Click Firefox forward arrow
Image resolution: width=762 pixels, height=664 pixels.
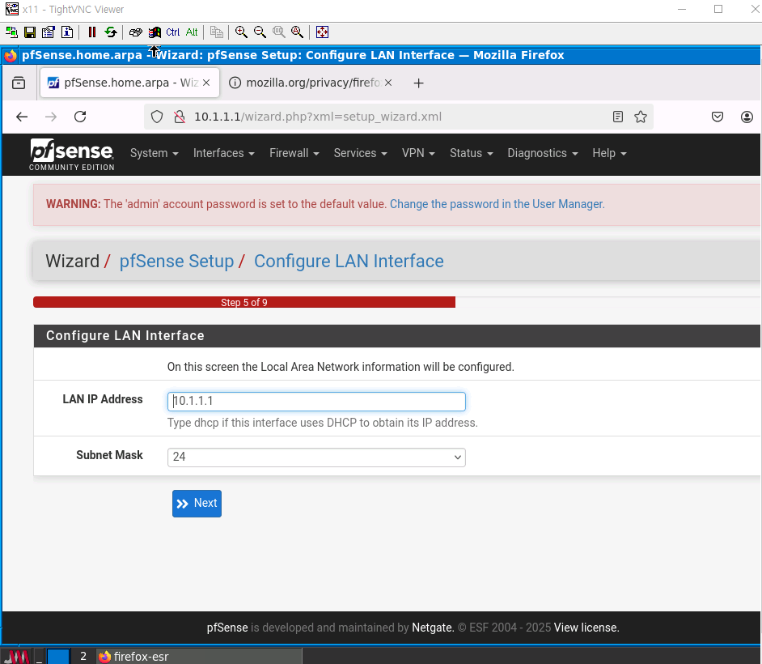pyautogui.click(x=51, y=117)
